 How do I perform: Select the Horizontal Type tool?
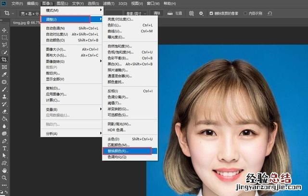[4, 148]
